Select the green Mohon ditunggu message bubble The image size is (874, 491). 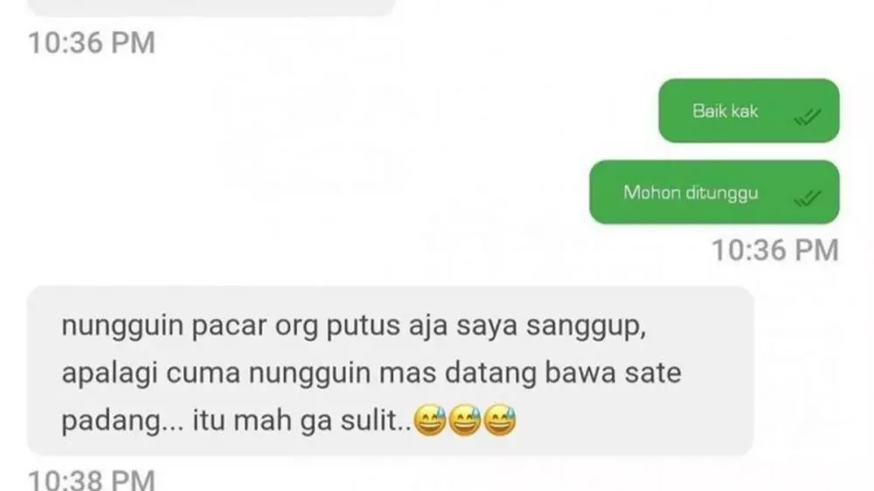coord(714,191)
